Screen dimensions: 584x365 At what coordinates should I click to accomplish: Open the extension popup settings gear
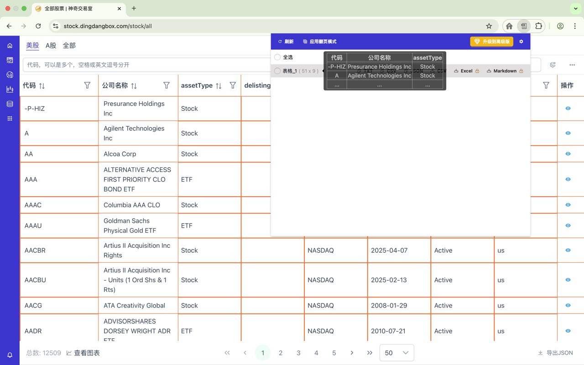[x=521, y=42]
